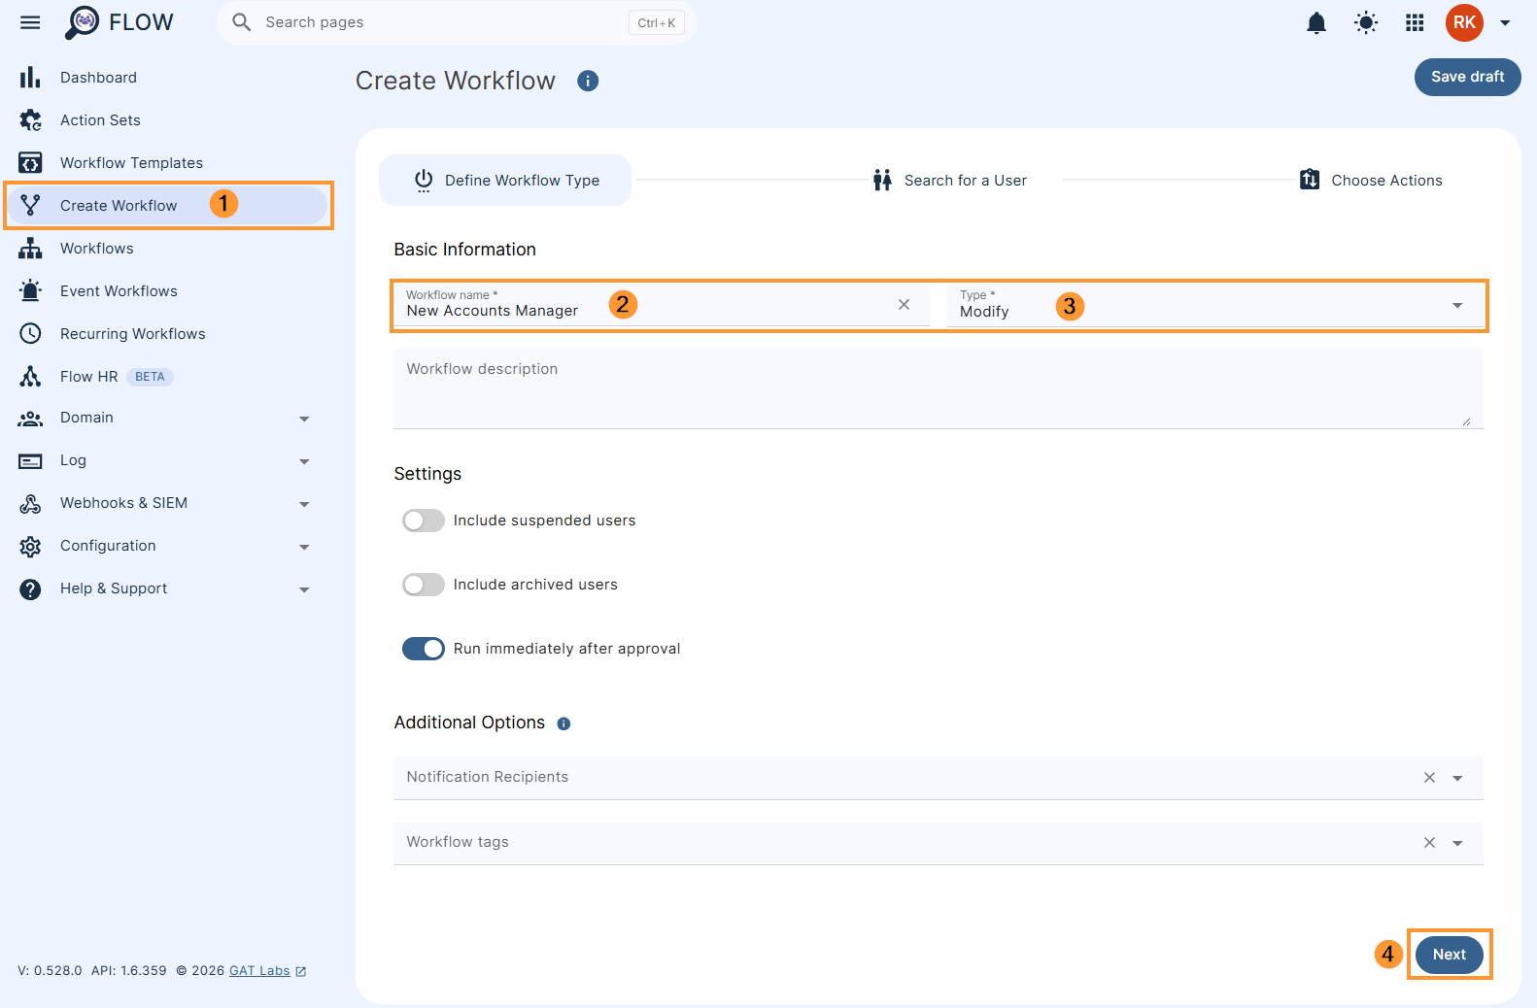Enable Include archived users toggle
The height and width of the screenshot is (1008, 1537).
tap(424, 585)
